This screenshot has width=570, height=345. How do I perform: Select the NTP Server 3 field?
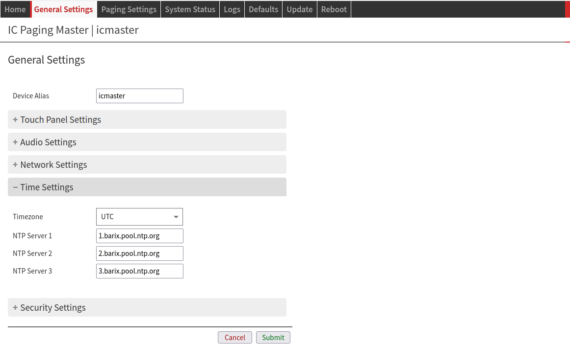(x=139, y=271)
